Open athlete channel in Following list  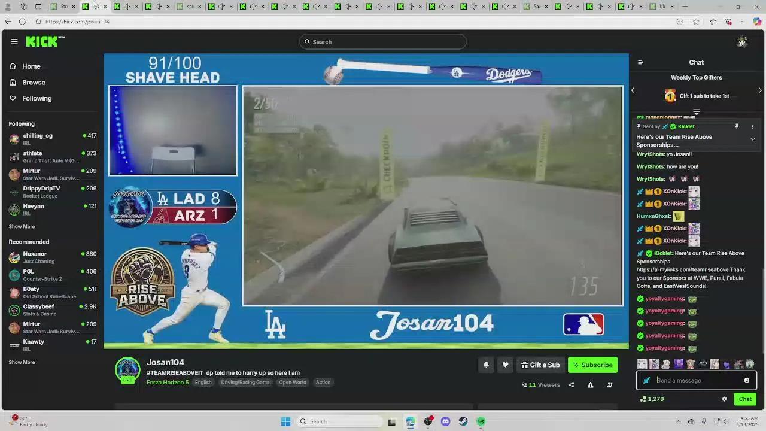(x=53, y=156)
